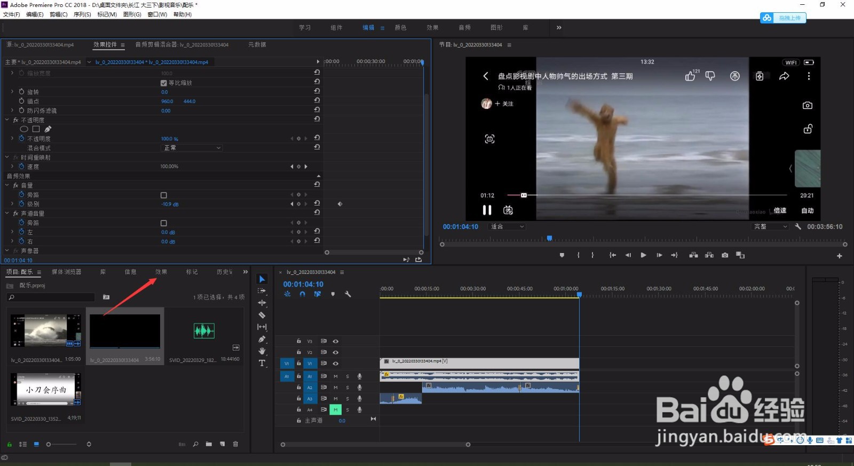This screenshot has width=854, height=466.
Task: Select the Hand tool
Action: [262, 351]
